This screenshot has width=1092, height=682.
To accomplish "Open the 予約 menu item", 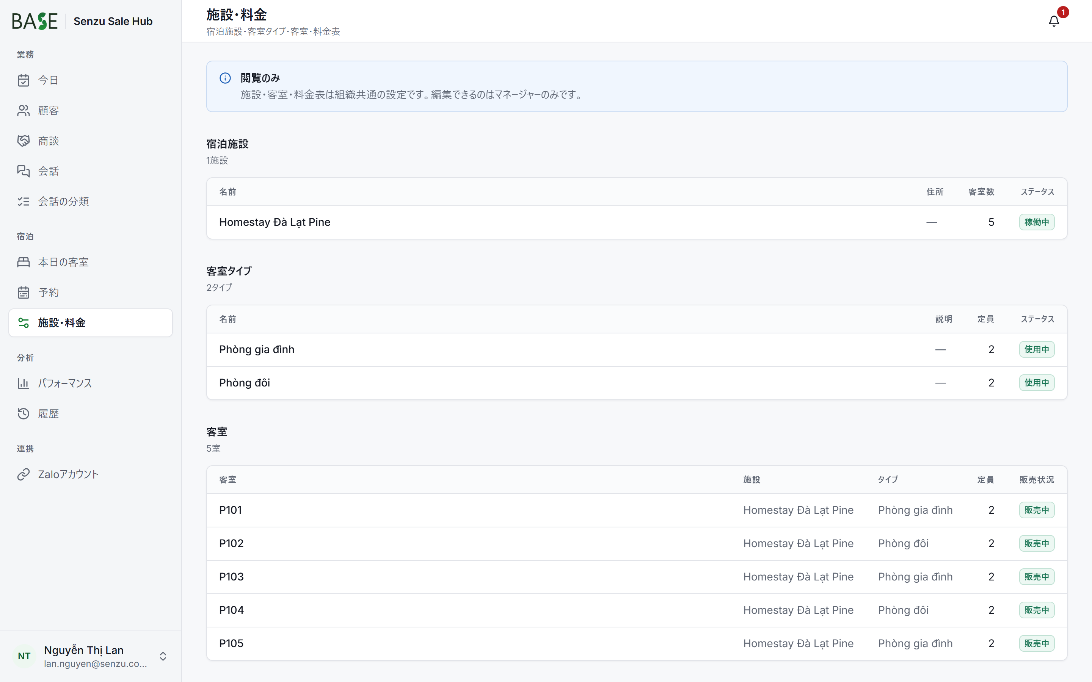I will click(x=90, y=292).
